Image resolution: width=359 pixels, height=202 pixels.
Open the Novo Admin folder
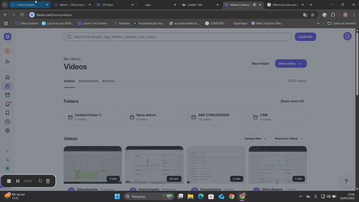(x=154, y=117)
